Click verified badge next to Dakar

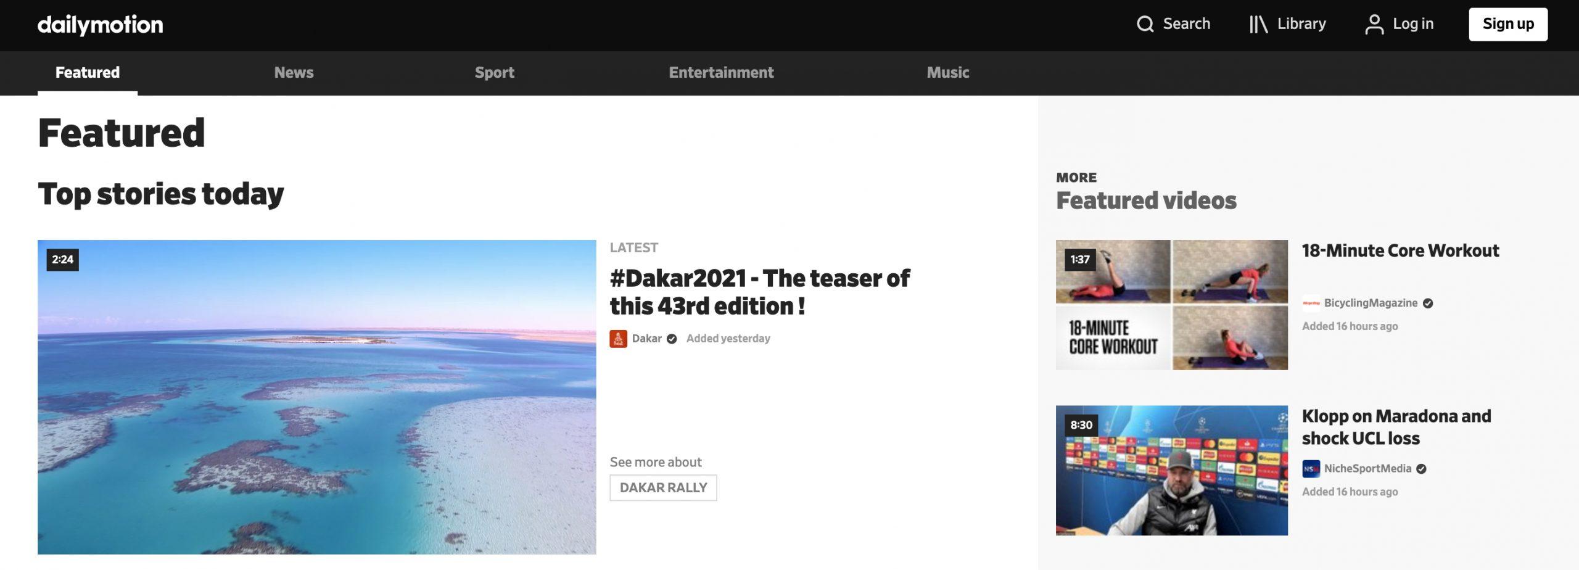pos(672,339)
